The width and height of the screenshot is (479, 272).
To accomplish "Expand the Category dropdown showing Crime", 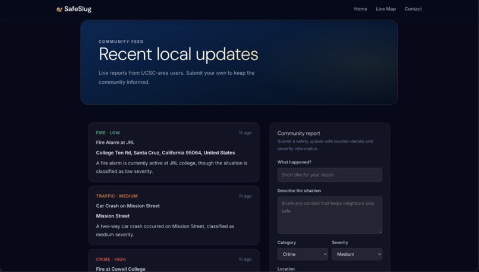I will click(x=302, y=254).
